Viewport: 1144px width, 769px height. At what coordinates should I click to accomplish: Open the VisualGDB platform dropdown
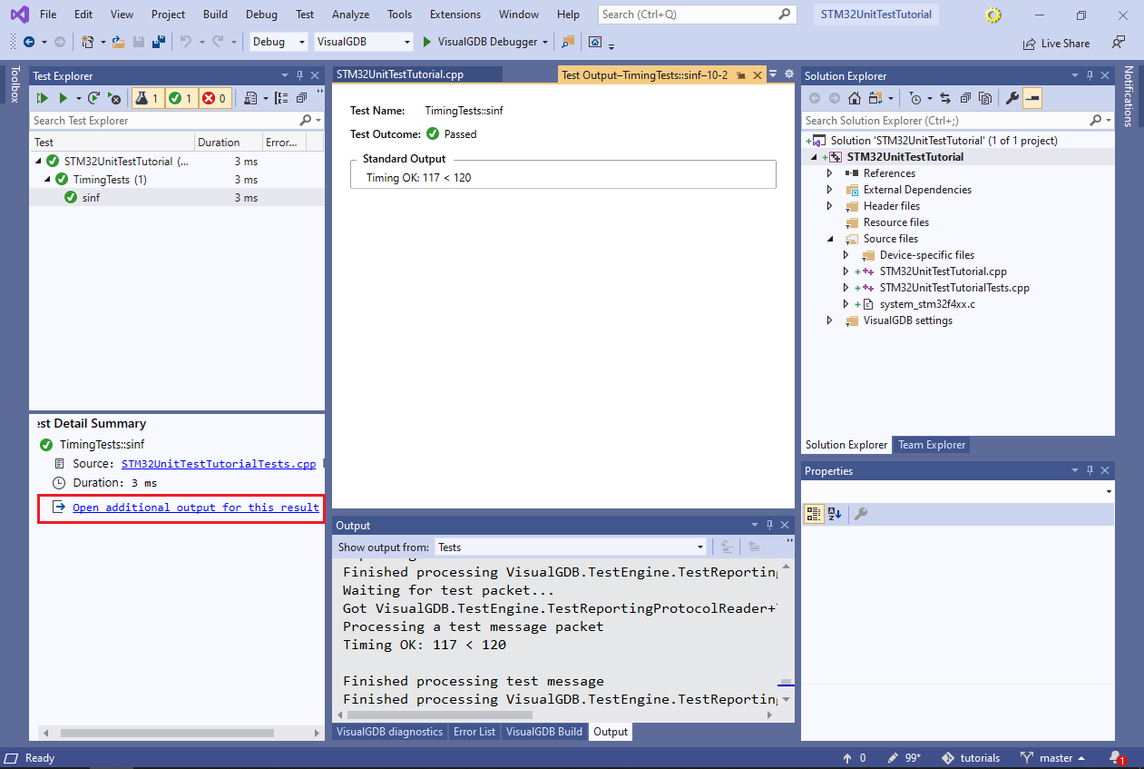click(363, 42)
